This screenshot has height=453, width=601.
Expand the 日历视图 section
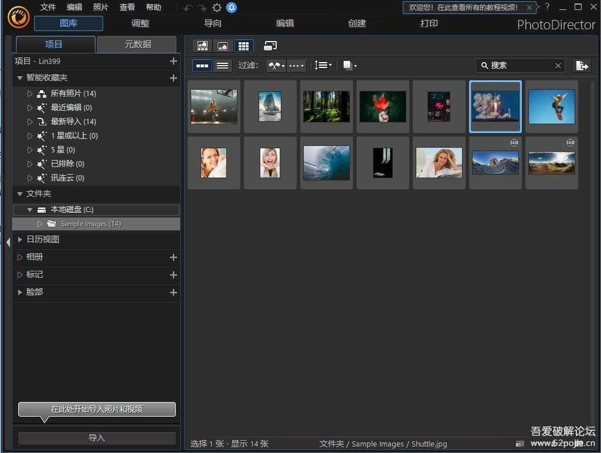point(42,239)
